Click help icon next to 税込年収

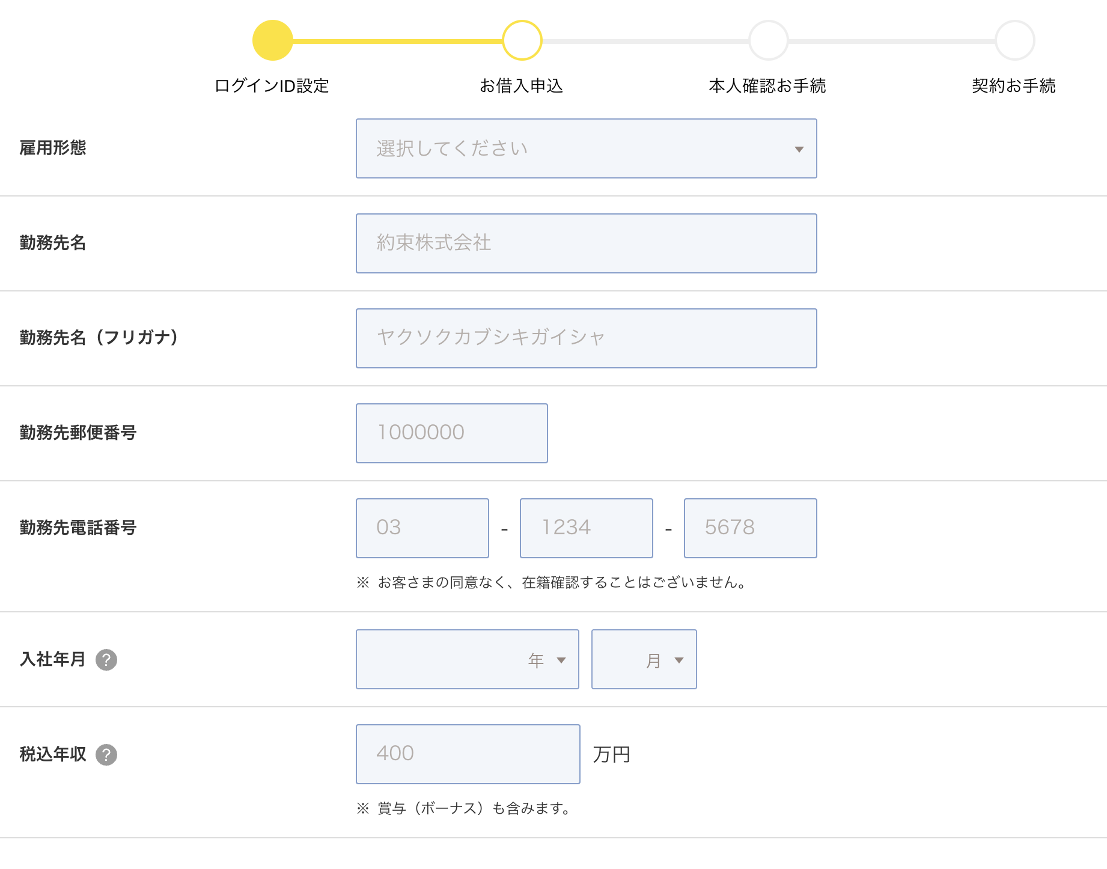[106, 755]
